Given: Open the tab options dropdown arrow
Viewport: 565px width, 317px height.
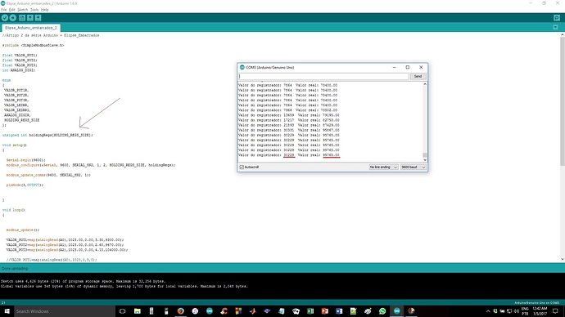Looking at the screenshot, I should 555,27.
